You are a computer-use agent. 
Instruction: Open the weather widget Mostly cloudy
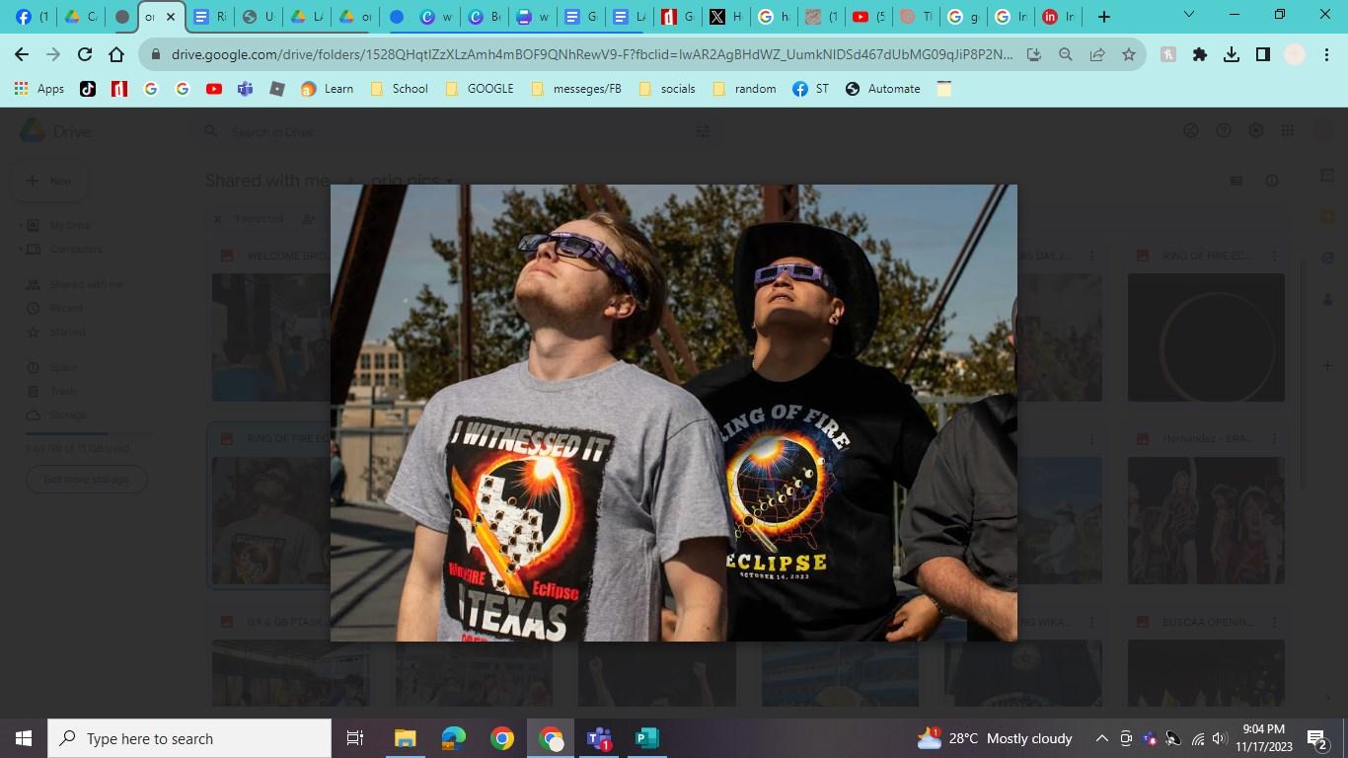995,738
